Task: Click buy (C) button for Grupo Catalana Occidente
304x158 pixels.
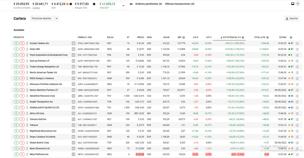Action: (x=16, y=137)
